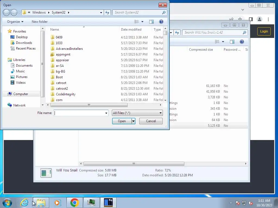The image size is (278, 208).
Task: Expand view dropdown in Will You Snail window
Action: [223, 42]
